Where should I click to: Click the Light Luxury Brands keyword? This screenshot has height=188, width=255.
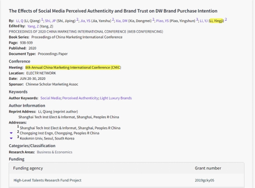(116, 98)
